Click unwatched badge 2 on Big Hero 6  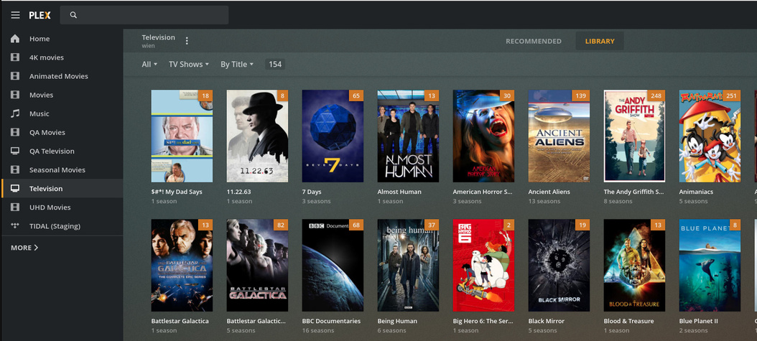click(508, 225)
